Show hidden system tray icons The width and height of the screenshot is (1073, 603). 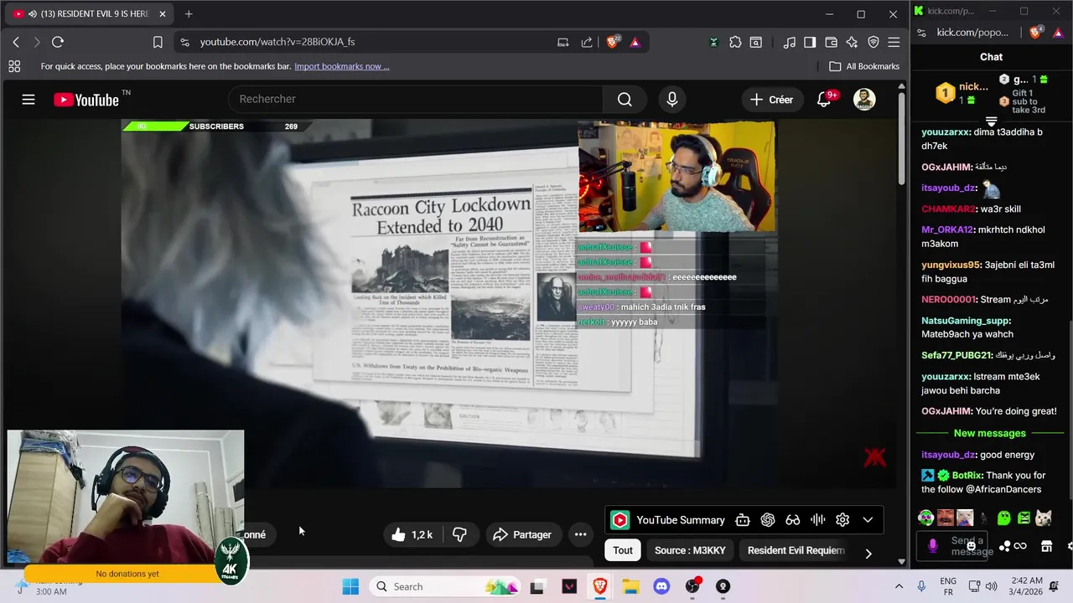899,586
